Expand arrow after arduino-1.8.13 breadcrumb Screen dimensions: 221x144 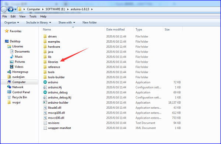click(92, 9)
